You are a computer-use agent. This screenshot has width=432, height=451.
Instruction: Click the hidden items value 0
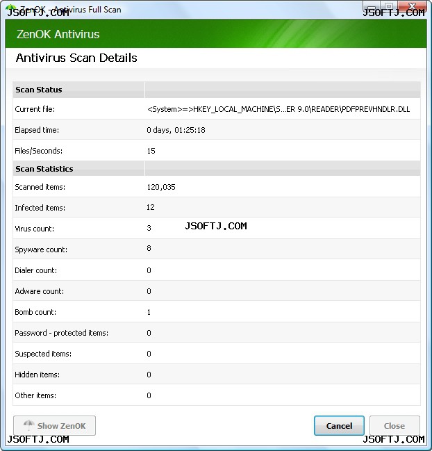[x=149, y=375]
